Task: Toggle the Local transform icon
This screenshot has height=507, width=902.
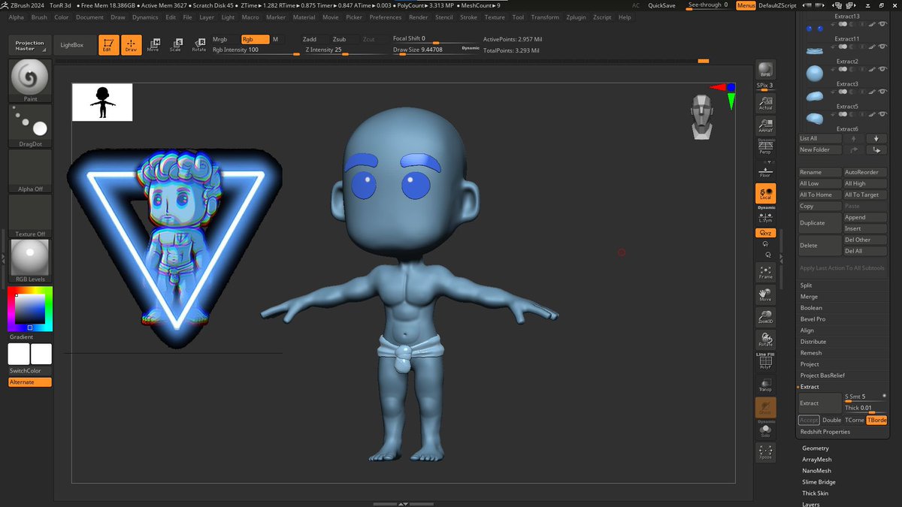Action: pos(765,193)
